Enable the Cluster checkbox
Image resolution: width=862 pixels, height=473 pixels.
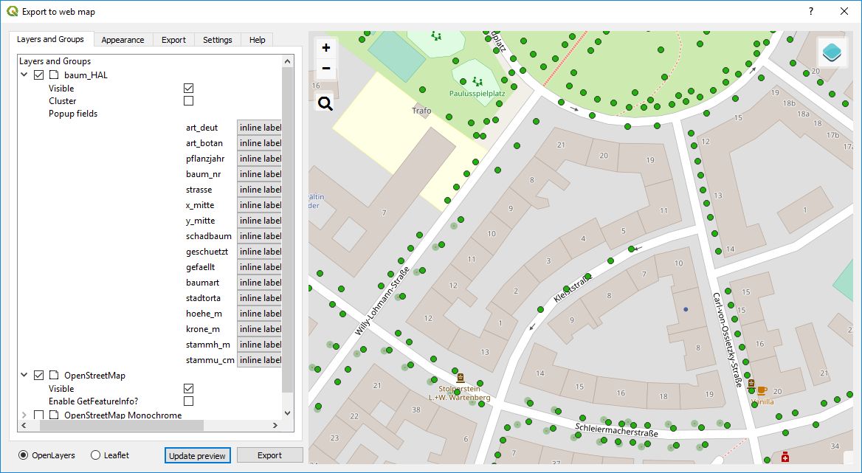tap(188, 101)
